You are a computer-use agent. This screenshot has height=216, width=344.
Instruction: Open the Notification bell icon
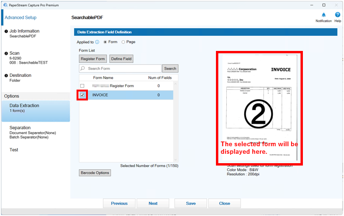[x=324, y=15]
